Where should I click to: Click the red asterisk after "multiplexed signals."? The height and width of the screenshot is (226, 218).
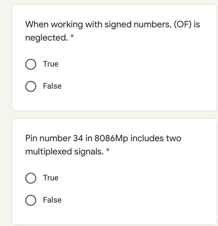tap(108, 150)
